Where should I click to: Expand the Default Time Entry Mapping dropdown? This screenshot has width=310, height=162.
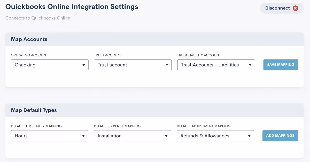pyautogui.click(x=47, y=136)
